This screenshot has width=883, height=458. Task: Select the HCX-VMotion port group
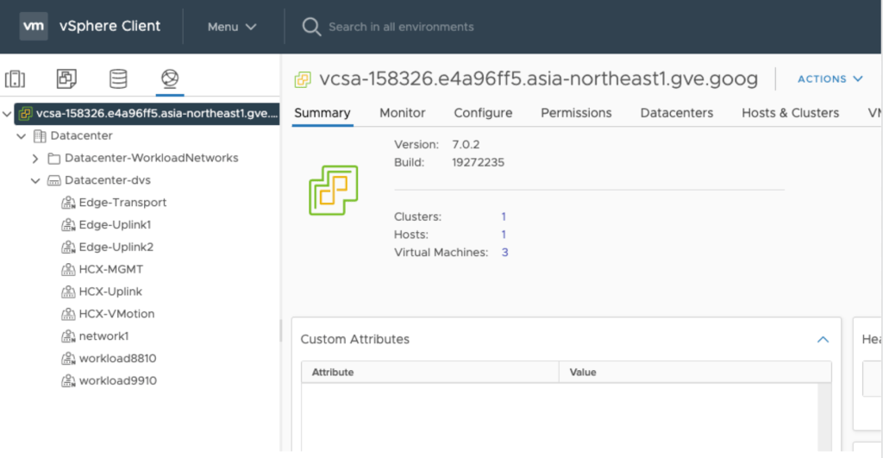click(116, 314)
